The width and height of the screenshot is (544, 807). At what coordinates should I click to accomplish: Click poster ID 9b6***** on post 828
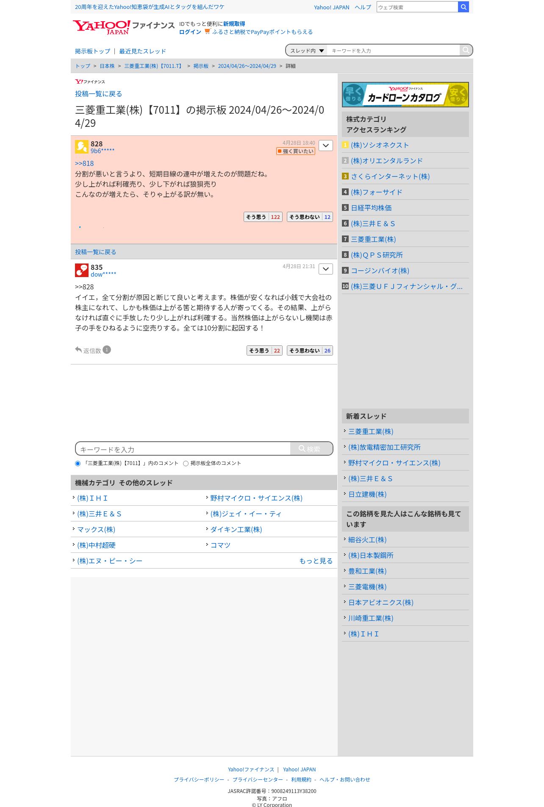(x=103, y=151)
